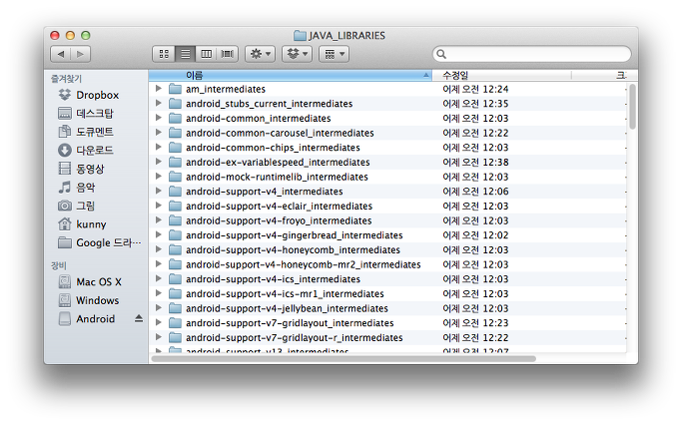Screen dimensions: 682x425
Task: Select android-support-v4-honeycomb_intermediates folder icon
Action: tap(175, 249)
